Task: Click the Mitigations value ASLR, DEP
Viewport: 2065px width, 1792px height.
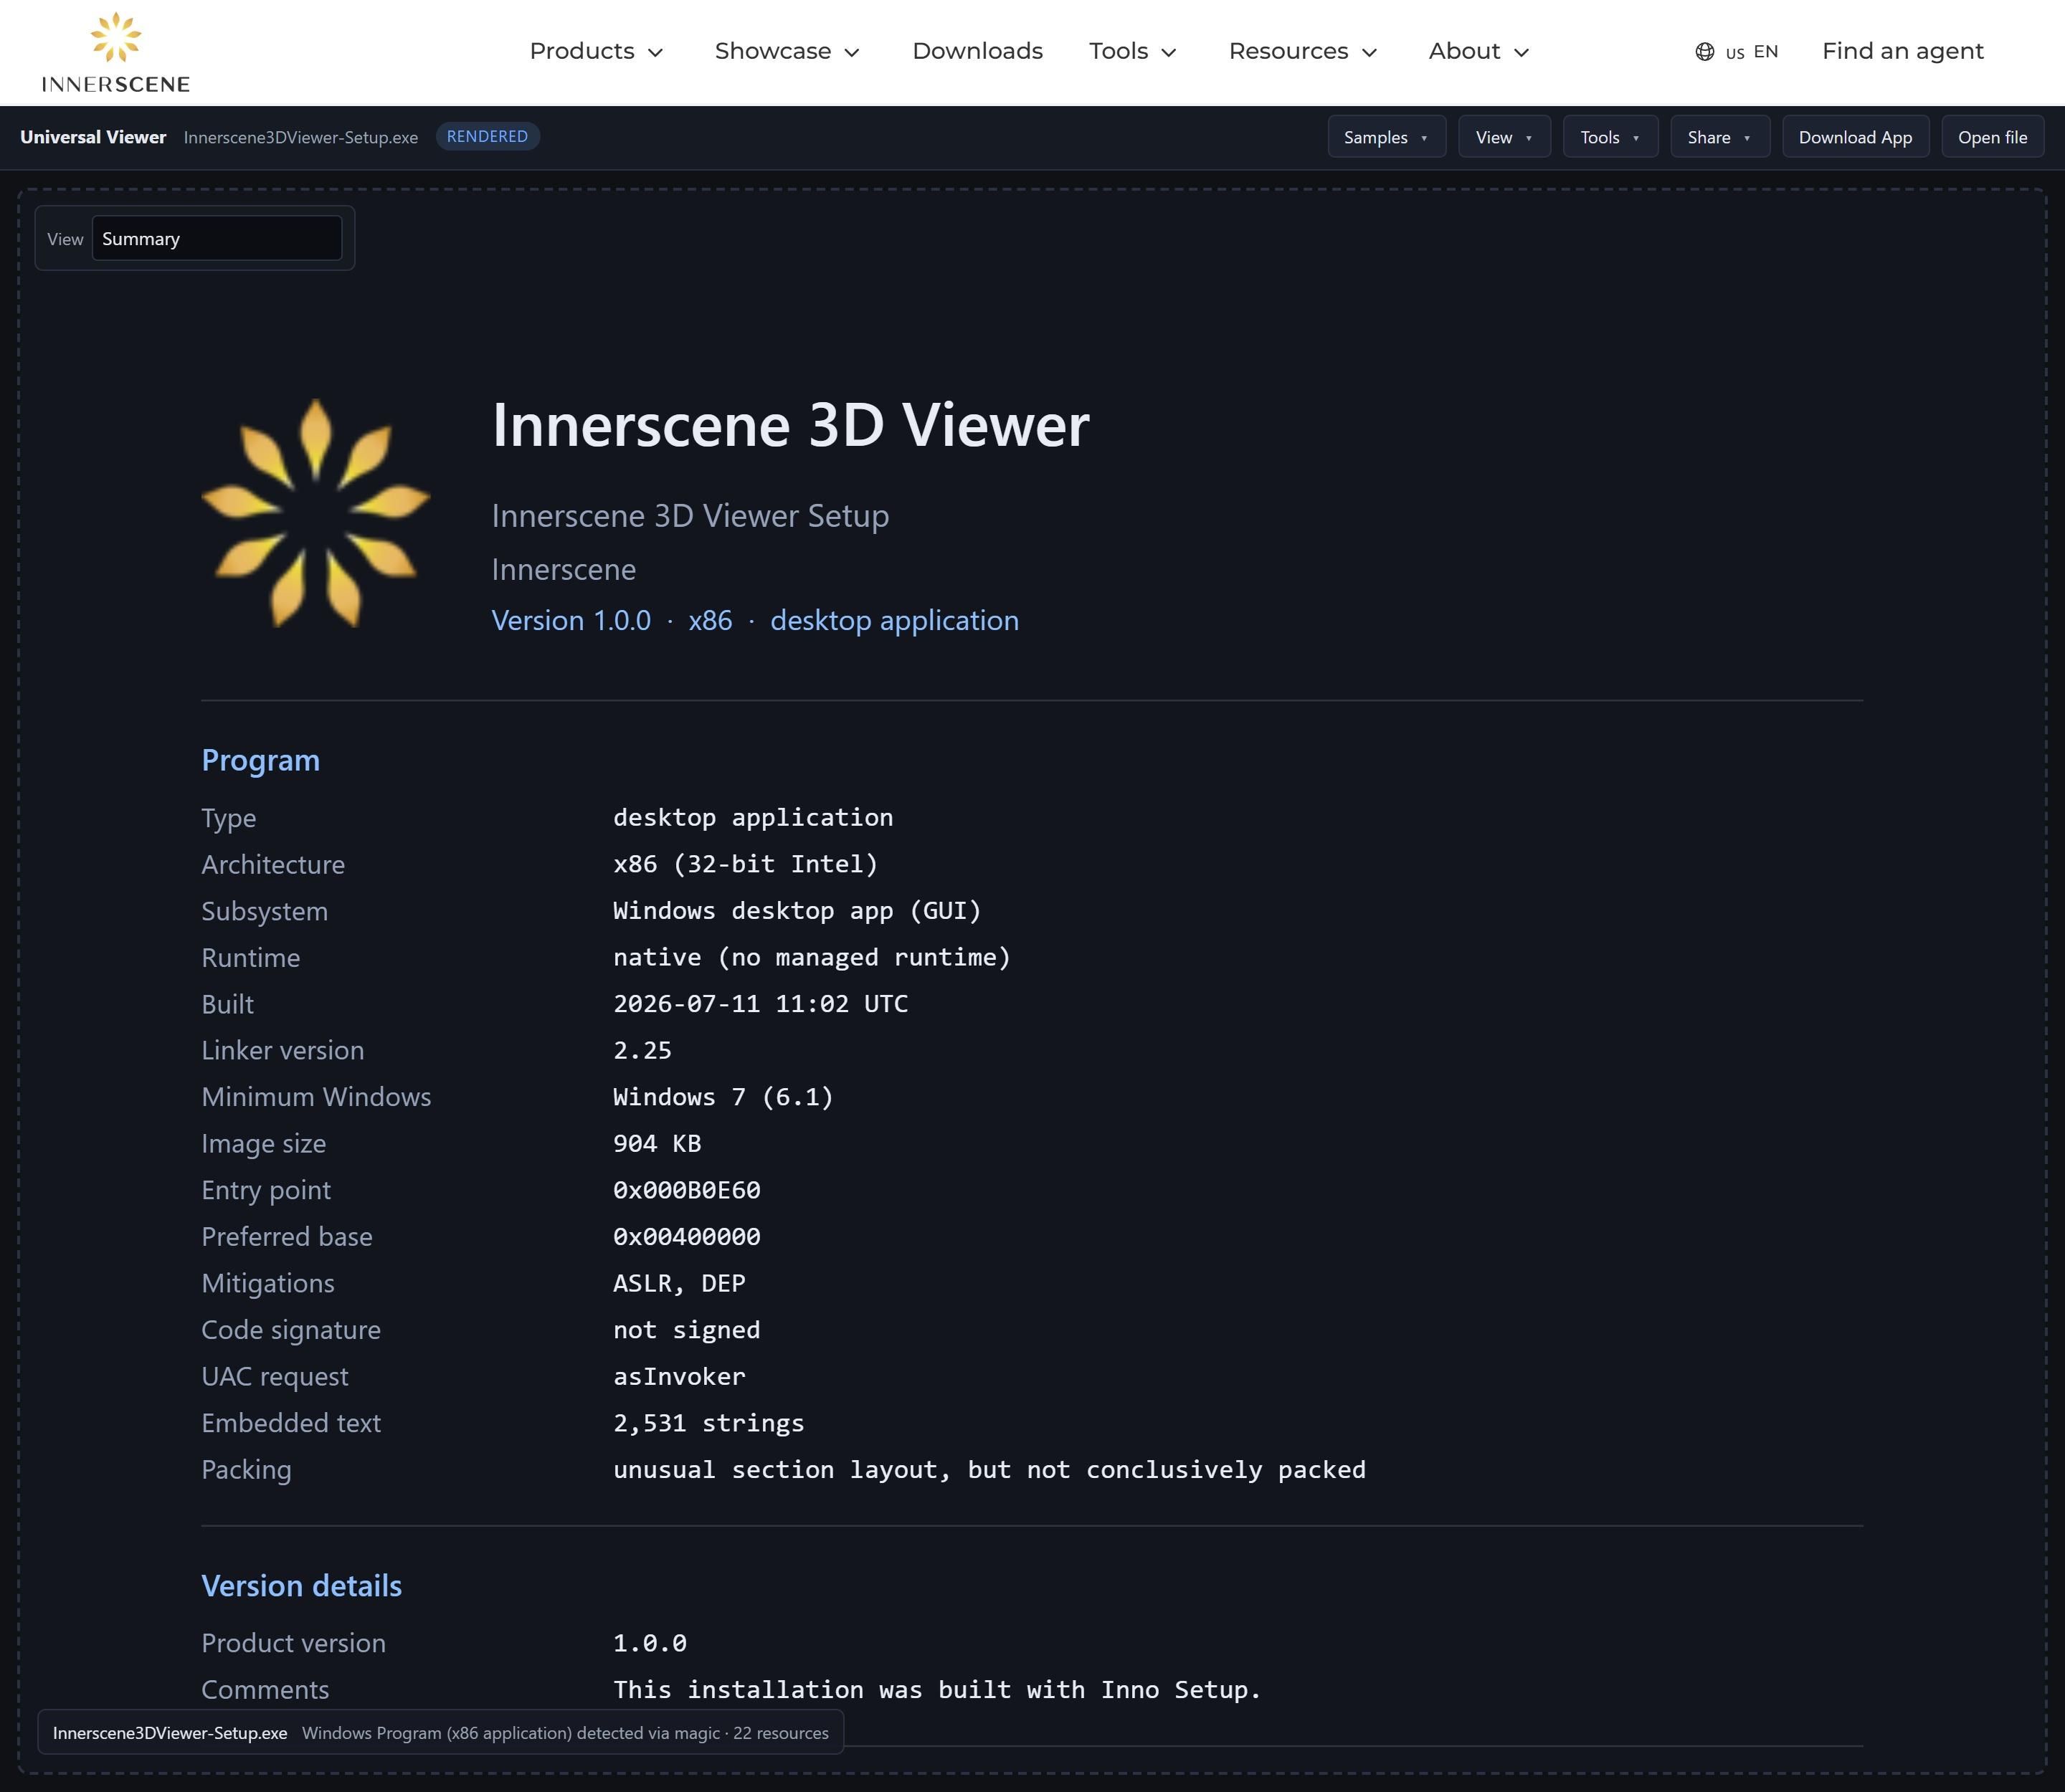Action: click(x=679, y=1283)
